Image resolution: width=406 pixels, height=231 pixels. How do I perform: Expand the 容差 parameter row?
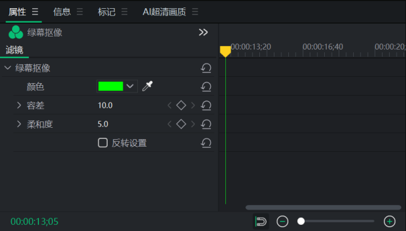[19, 105]
